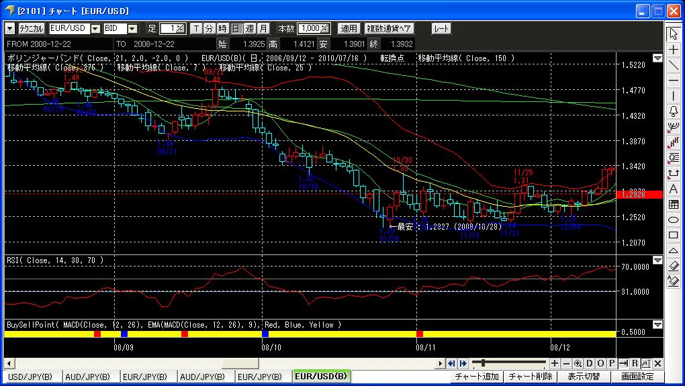Expand the RSI panel options arrow
This screenshot has height=386, width=685.
pyautogui.click(x=657, y=260)
